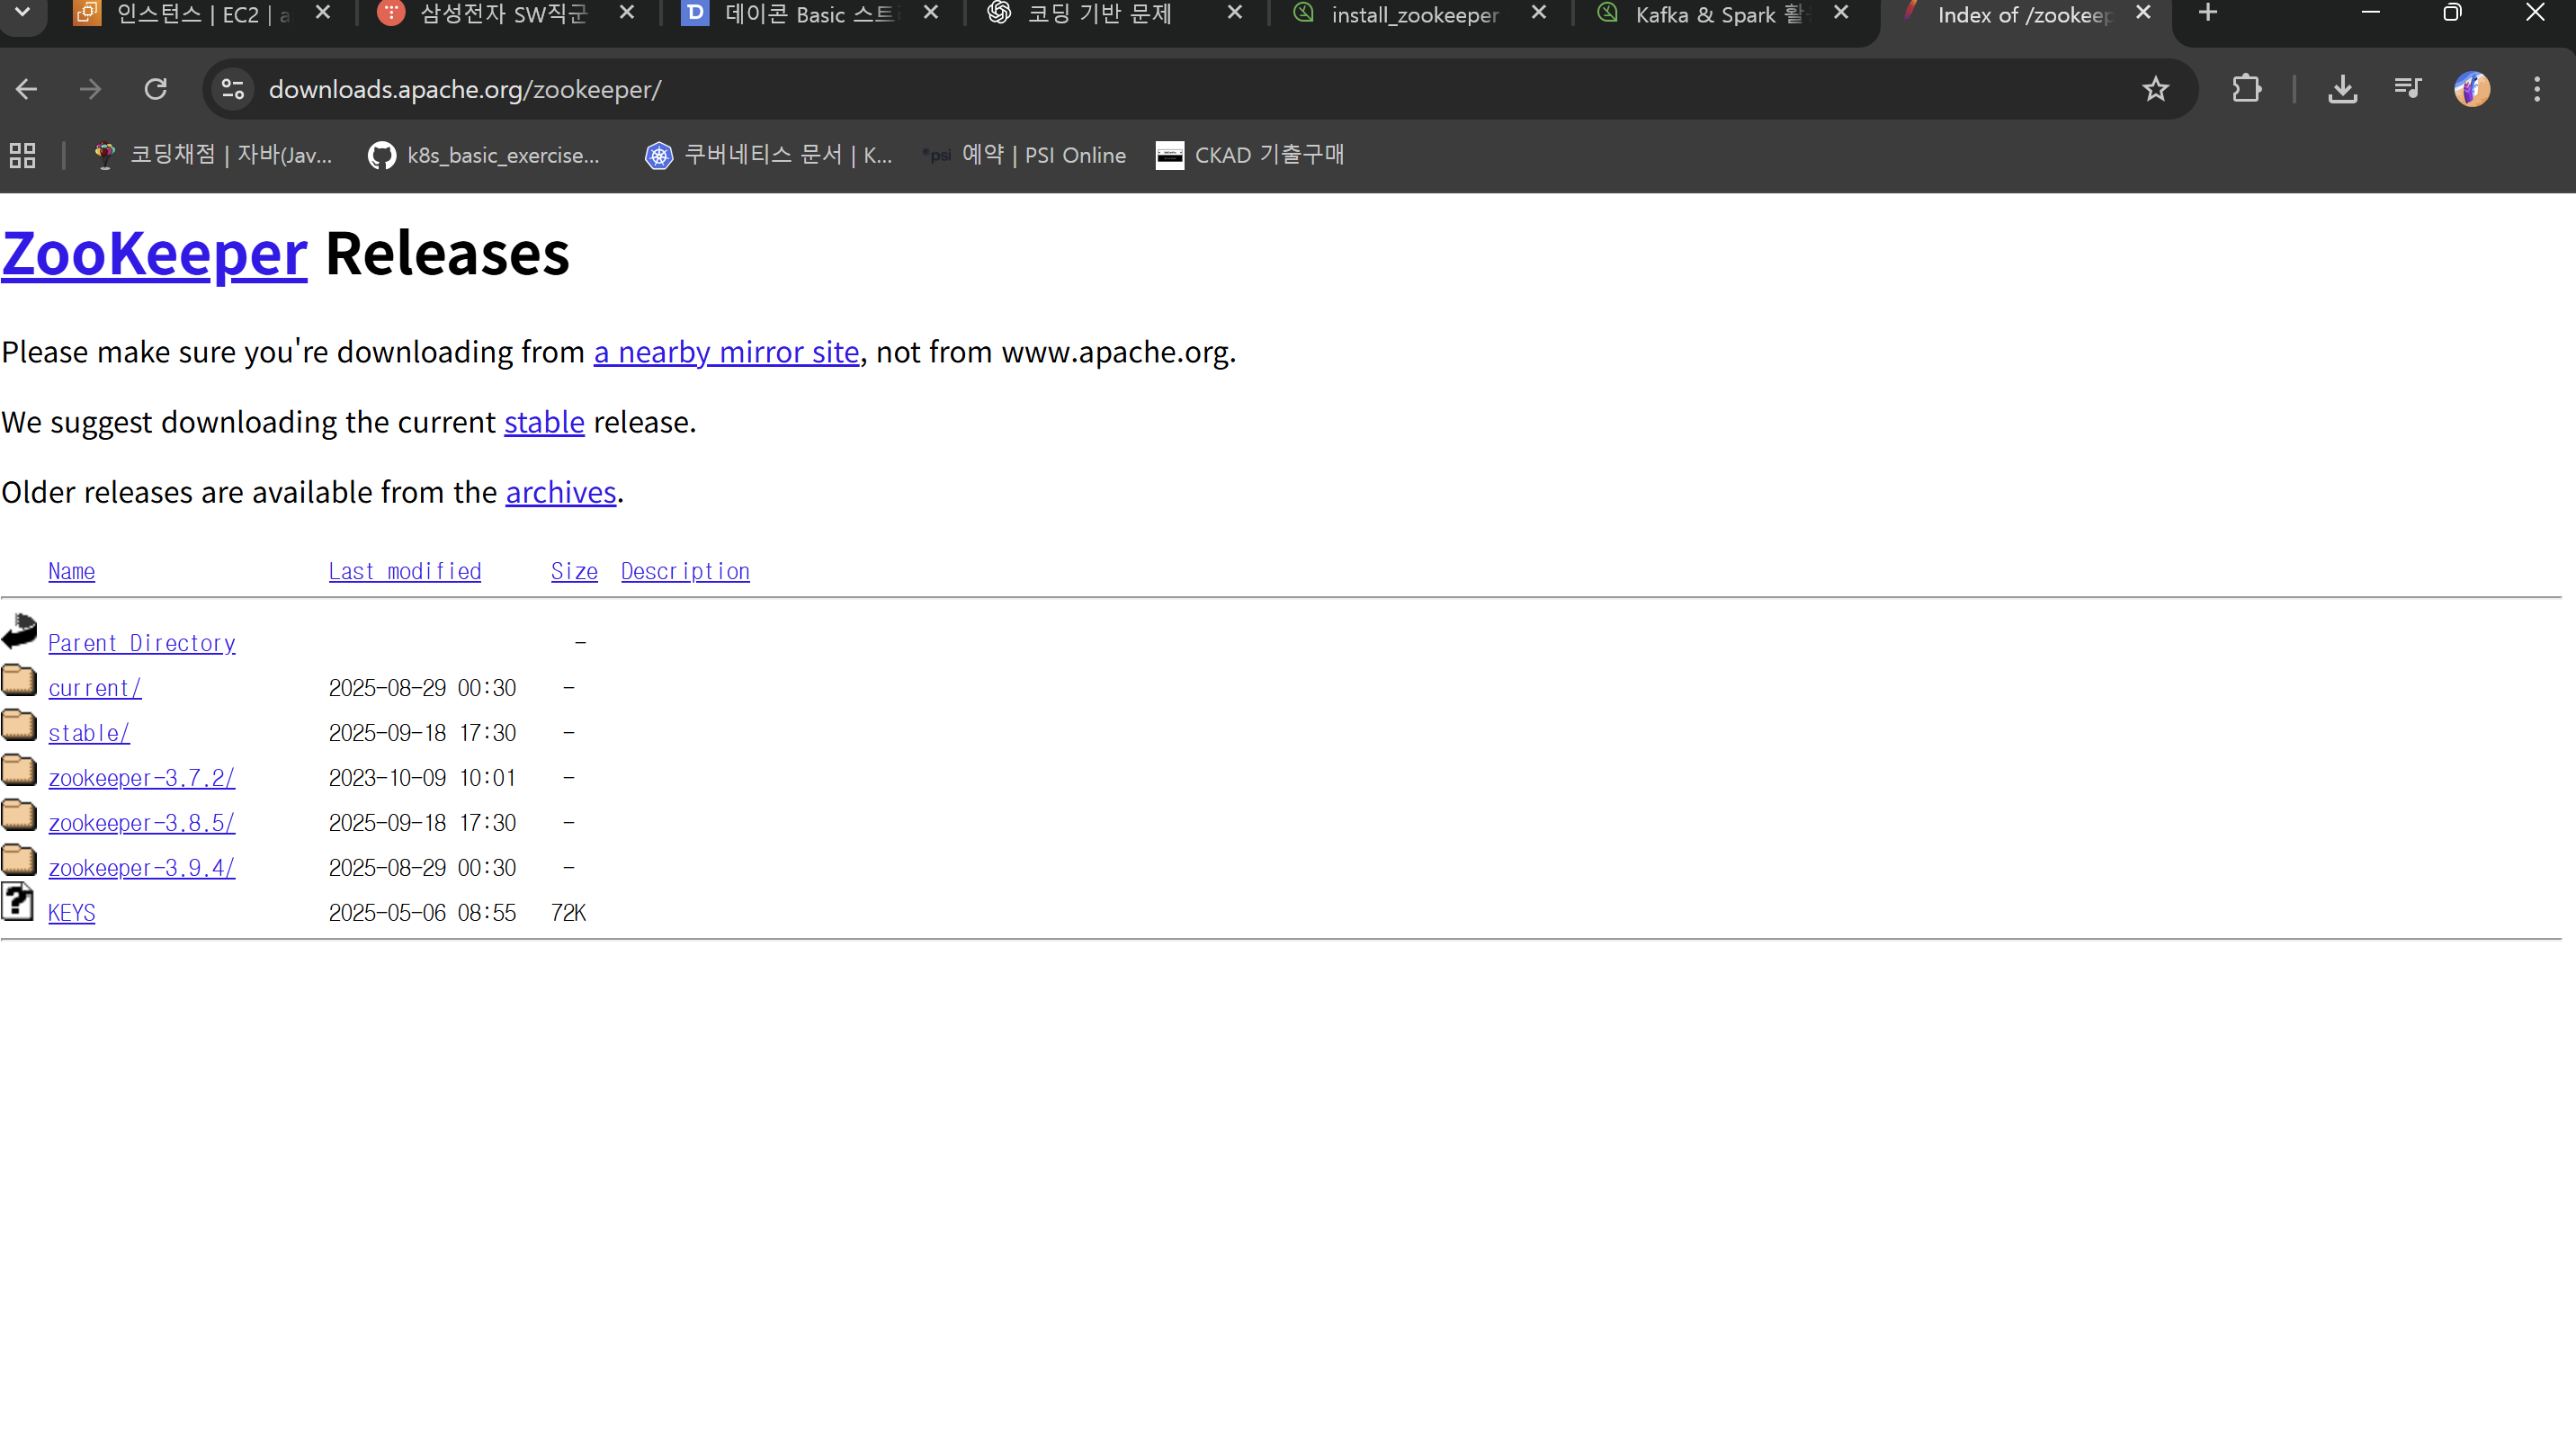This screenshot has height=1447, width=2576.
Task: Expand the tab search dropdown
Action: pos(22,13)
